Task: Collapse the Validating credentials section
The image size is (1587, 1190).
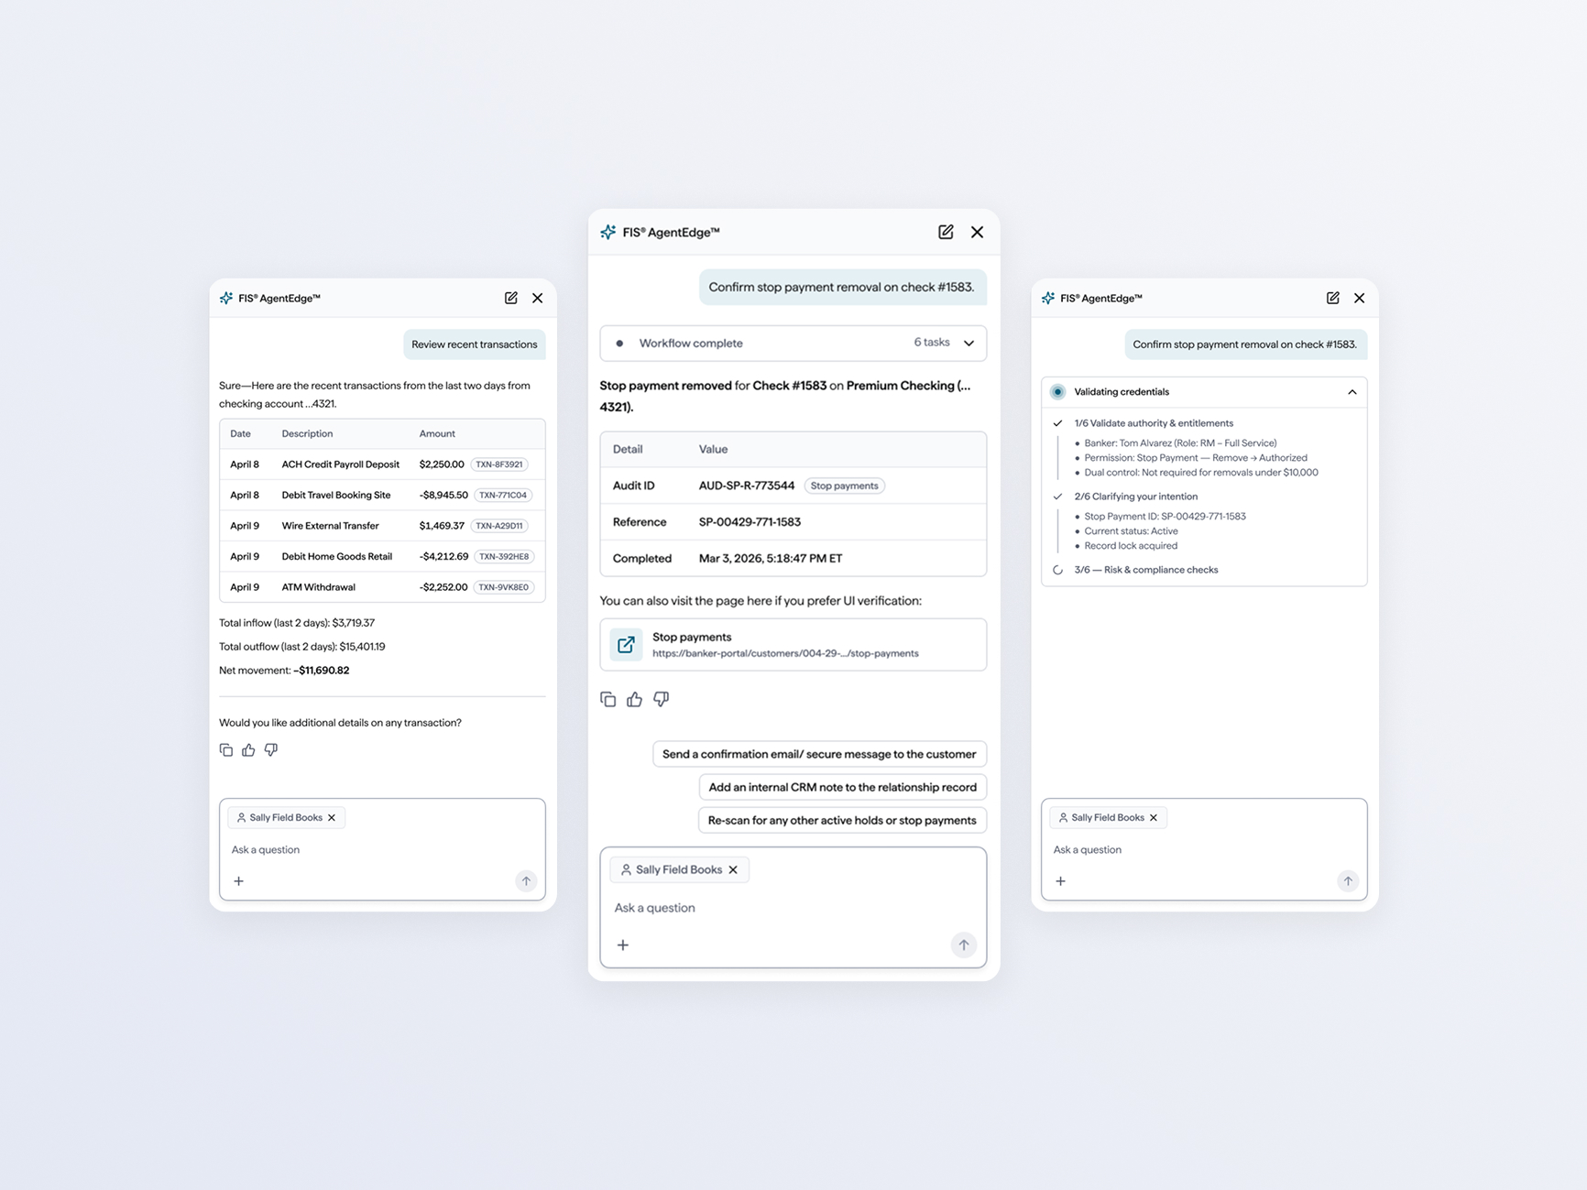Action: 1352,392
